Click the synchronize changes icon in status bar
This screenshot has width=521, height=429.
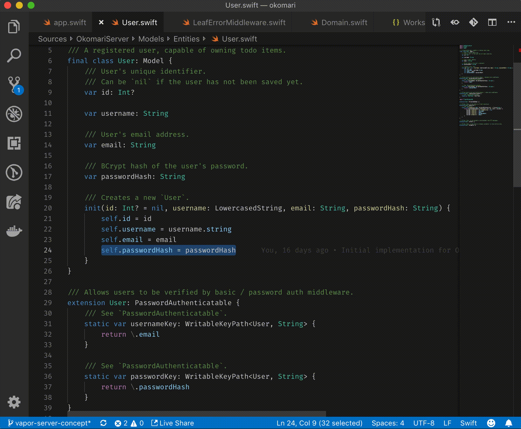[x=103, y=423]
